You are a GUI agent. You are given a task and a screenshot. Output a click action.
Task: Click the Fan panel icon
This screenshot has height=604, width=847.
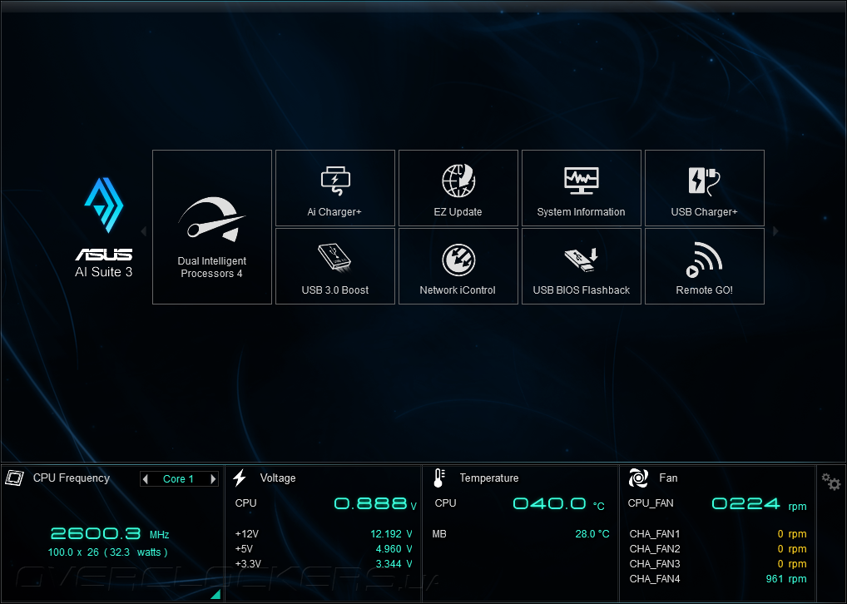[638, 478]
